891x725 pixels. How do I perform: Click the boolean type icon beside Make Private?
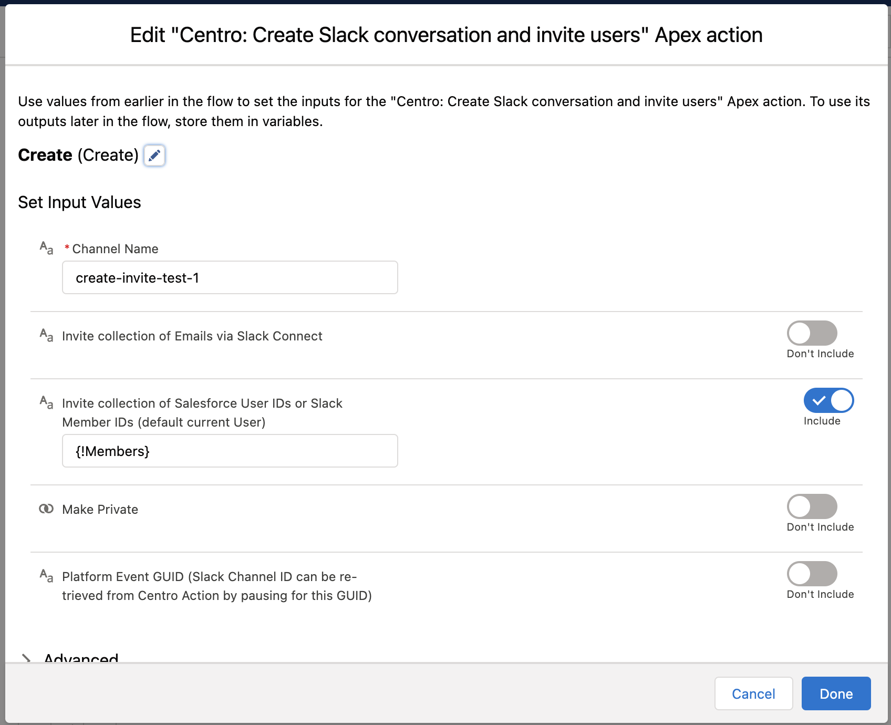[46, 509]
